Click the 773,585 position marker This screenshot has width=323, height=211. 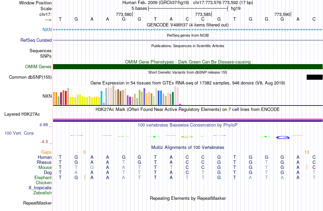203,14
